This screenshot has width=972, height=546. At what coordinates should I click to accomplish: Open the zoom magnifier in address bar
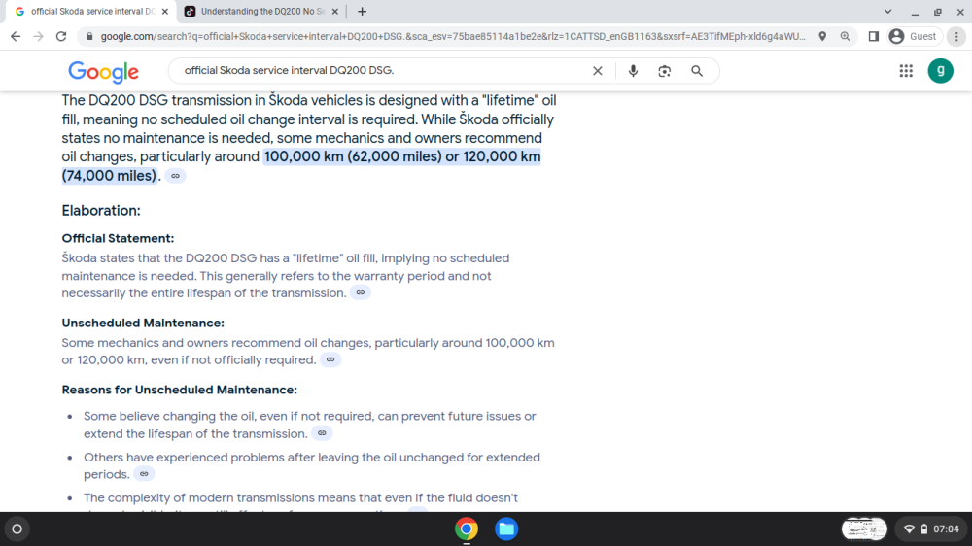tap(845, 37)
